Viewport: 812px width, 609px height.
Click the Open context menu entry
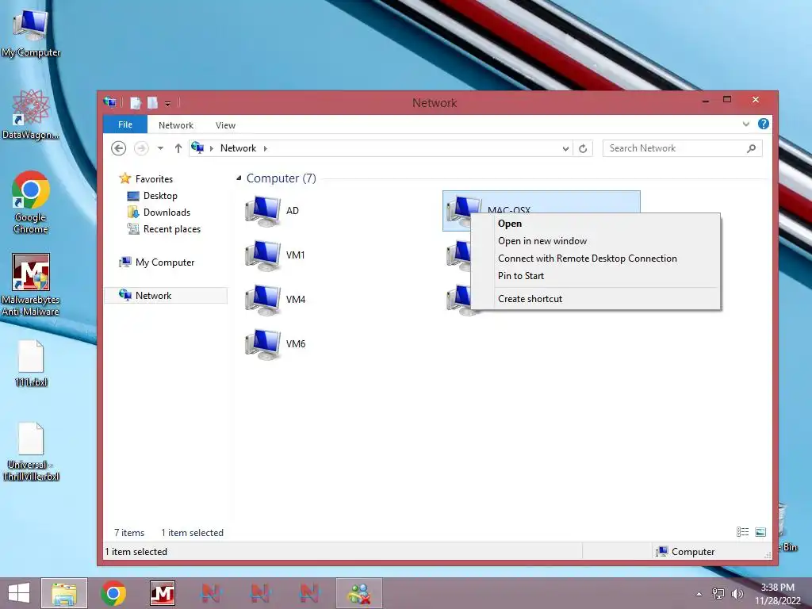pyautogui.click(x=596, y=224)
